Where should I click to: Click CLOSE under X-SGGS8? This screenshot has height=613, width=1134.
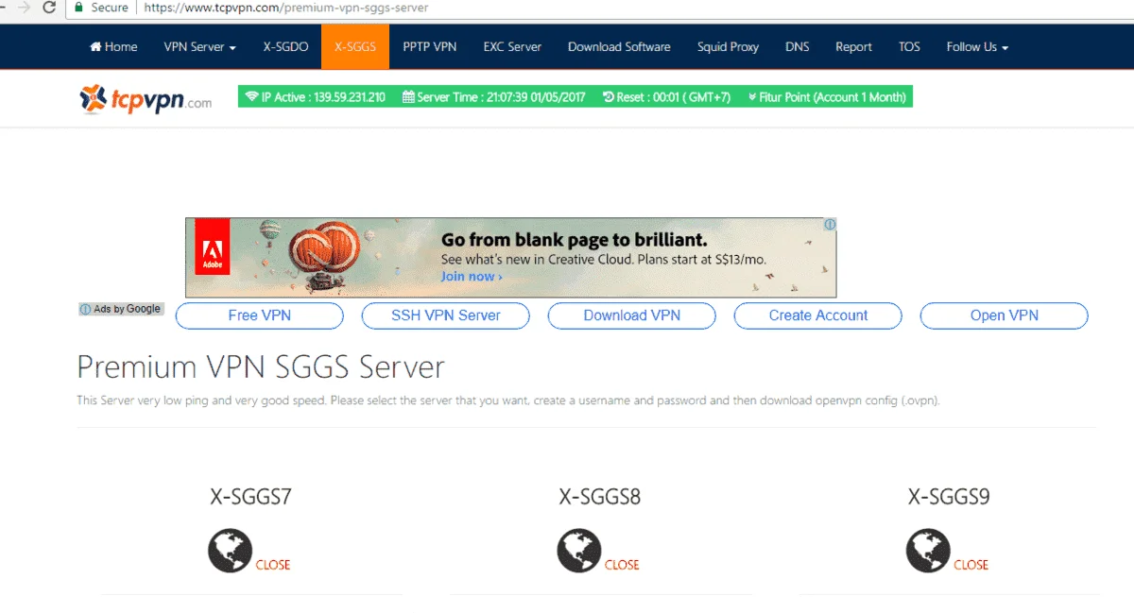pyautogui.click(x=622, y=565)
